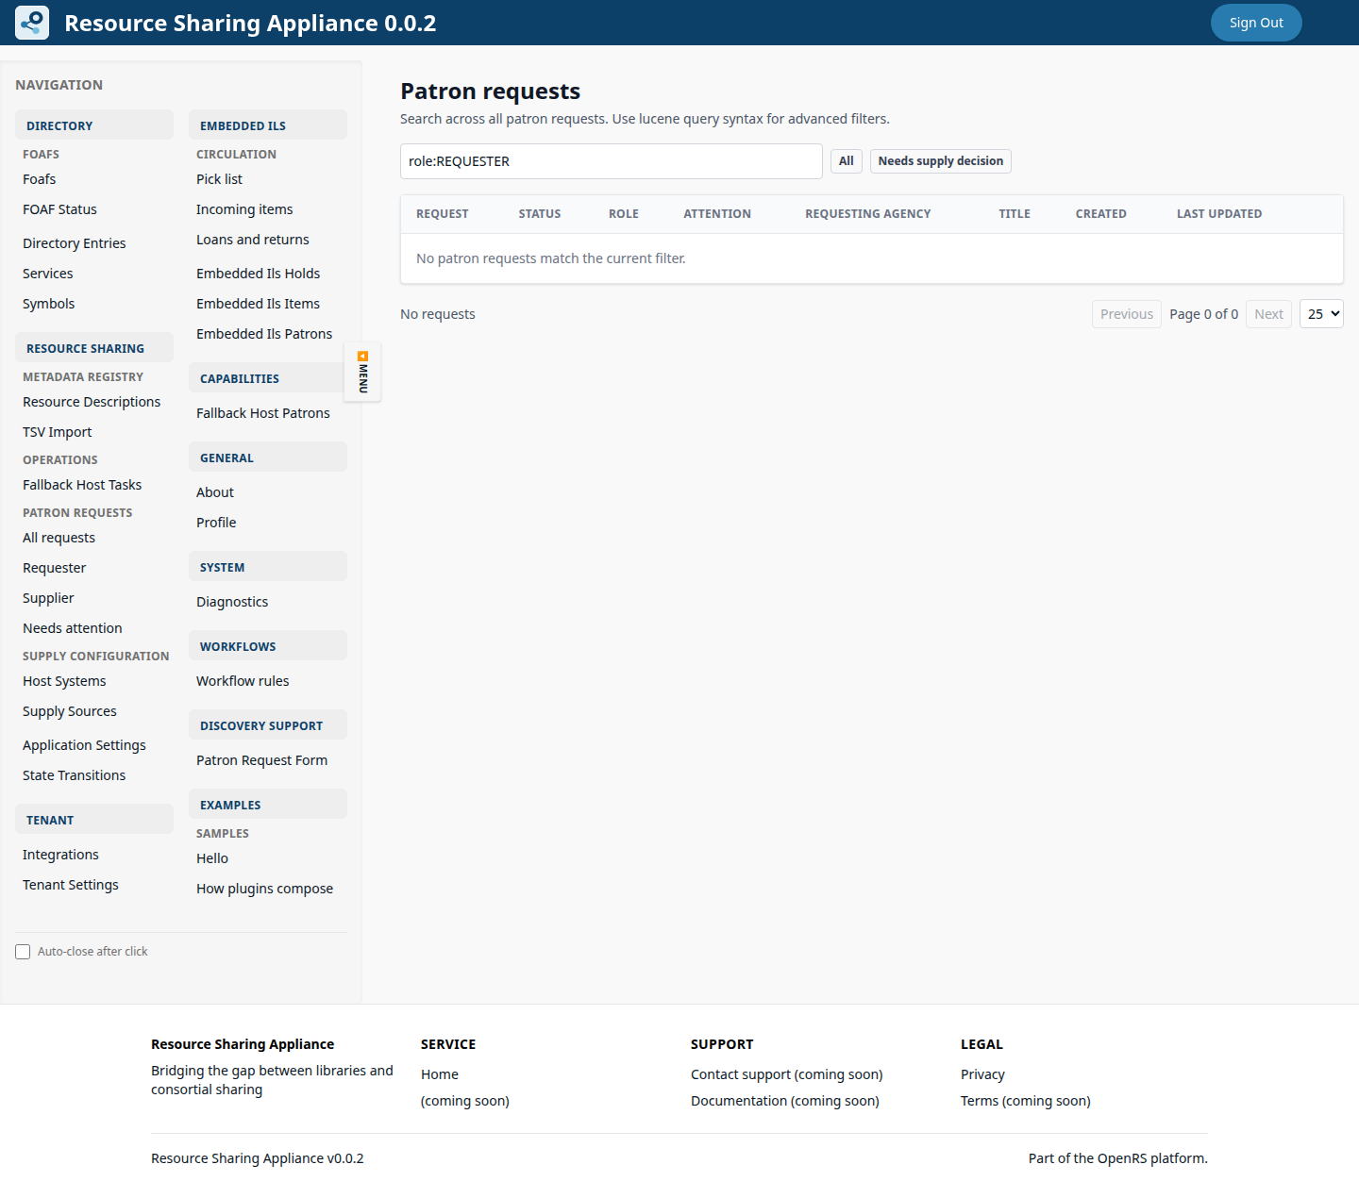Open FOAF Status page
Screen dimensions: 1359x1198
59,209
